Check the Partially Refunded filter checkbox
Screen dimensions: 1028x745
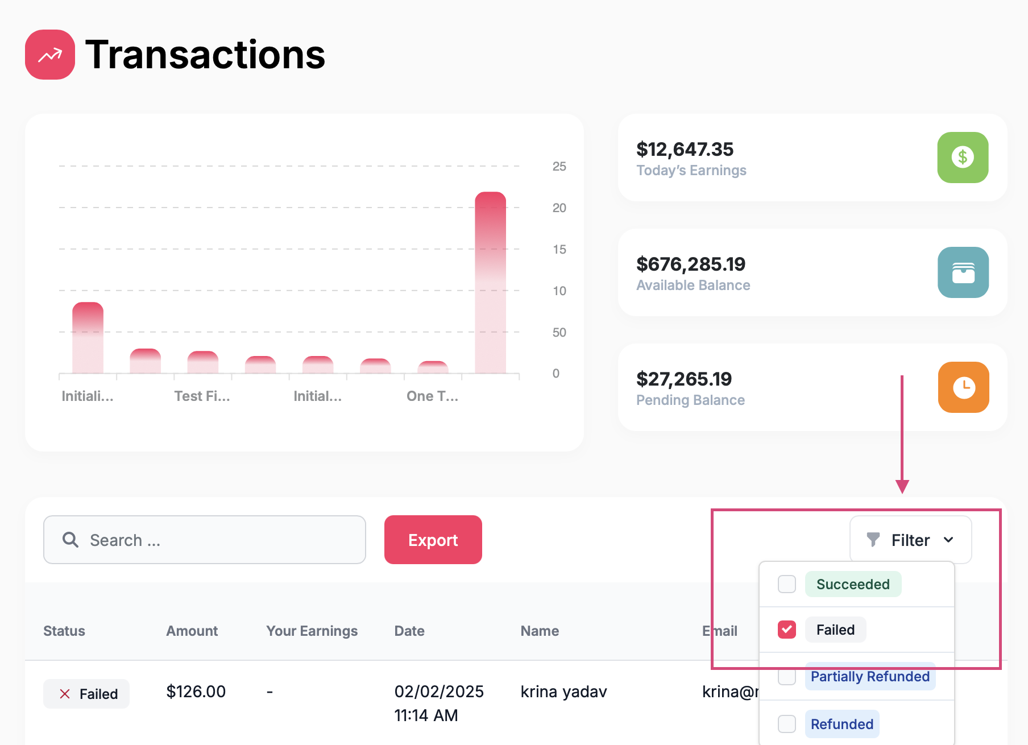787,676
